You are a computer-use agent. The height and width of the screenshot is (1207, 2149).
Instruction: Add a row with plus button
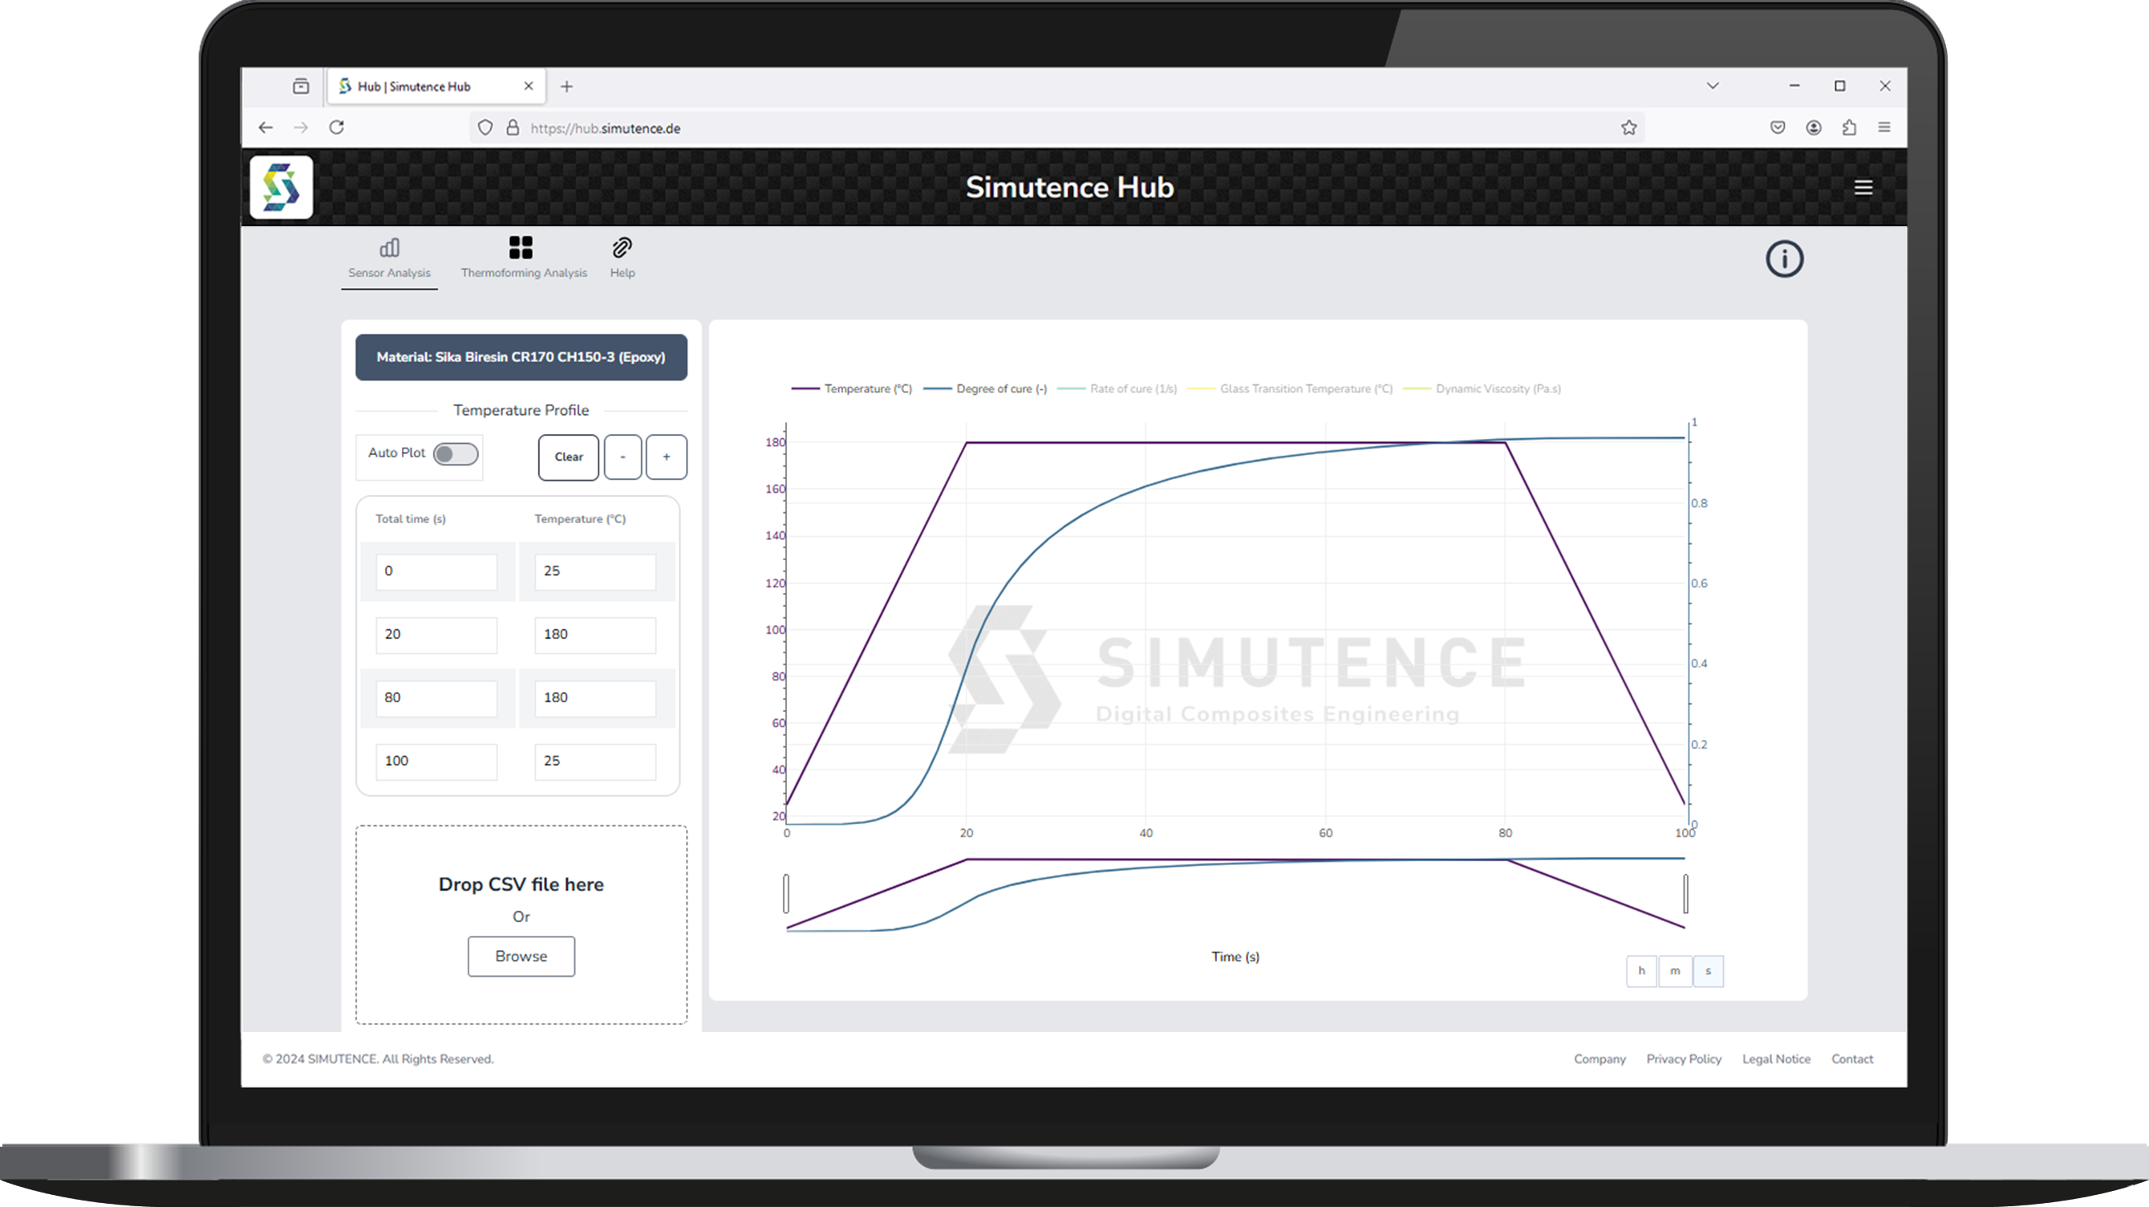click(666, 457)
